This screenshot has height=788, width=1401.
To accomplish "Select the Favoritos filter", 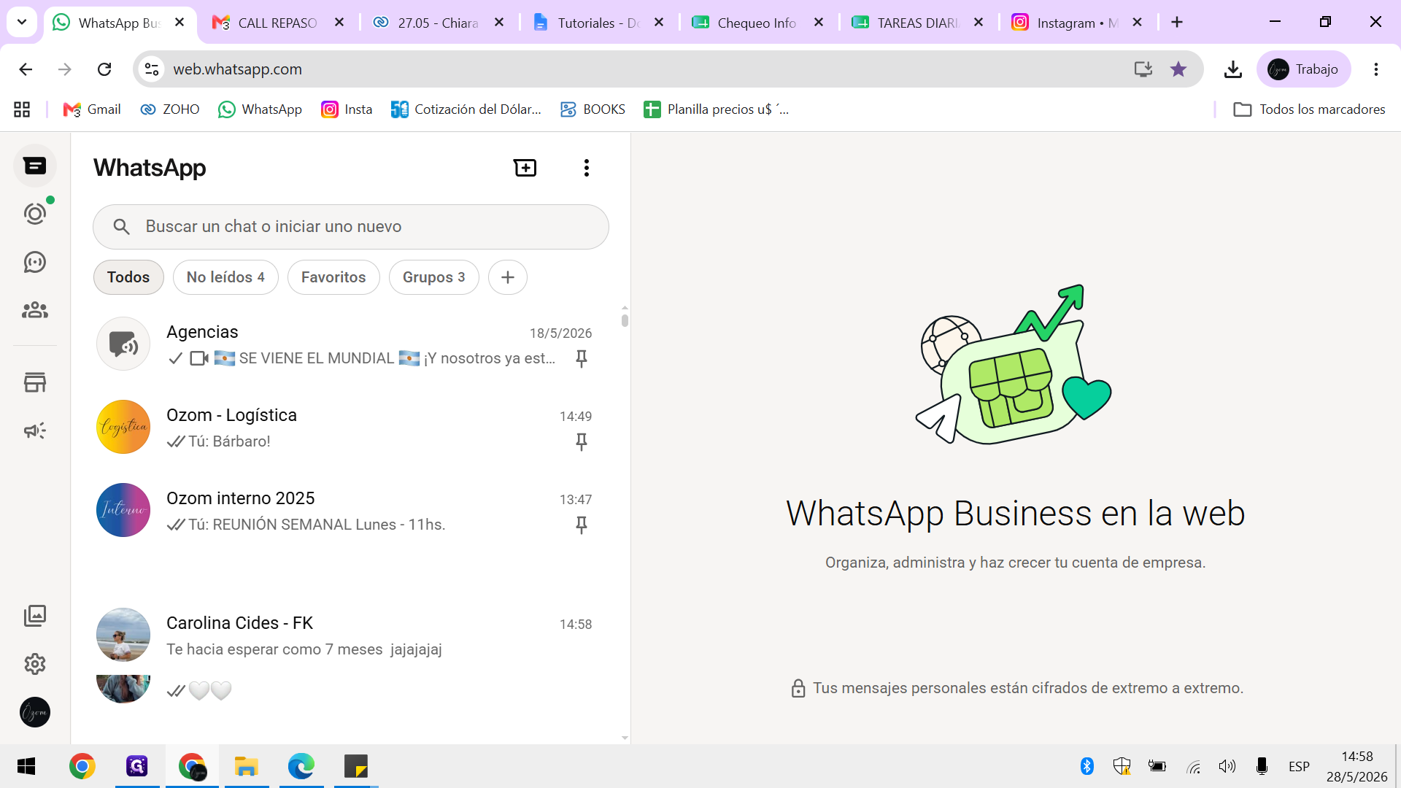I will coord(333,277).
